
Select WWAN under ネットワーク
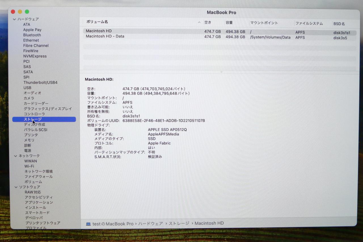click(31, 161)
